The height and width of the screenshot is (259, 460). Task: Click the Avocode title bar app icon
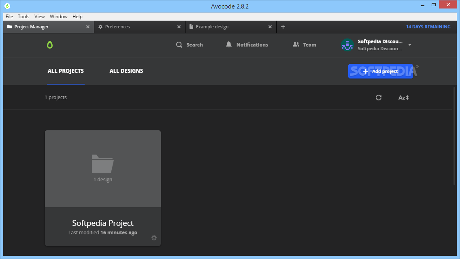(7, 6)
